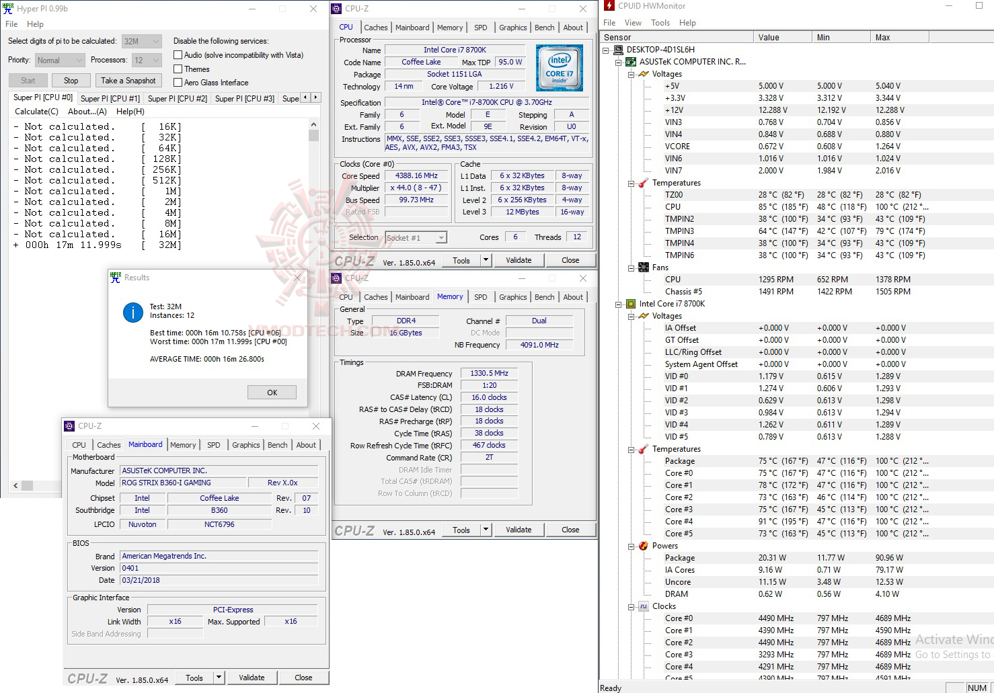Open the HWMonitor View menu
This screenshot has width=994, height=693.
click(633, 23)
